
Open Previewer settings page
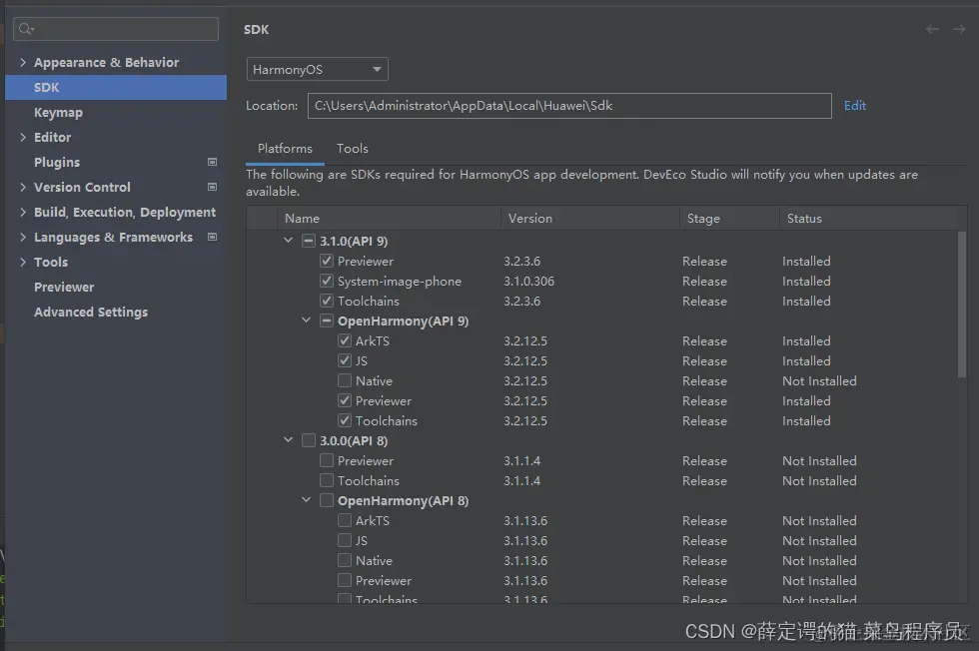[64, 288]
